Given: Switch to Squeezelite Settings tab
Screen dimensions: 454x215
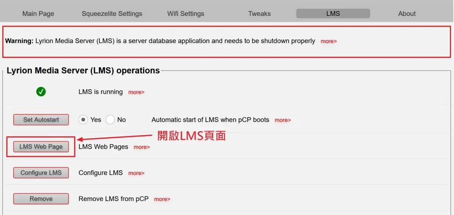Looking at the screenshot, I should click(112, 14).
